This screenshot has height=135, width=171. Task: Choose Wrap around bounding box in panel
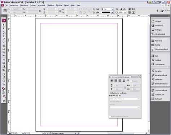click(116, 80)
